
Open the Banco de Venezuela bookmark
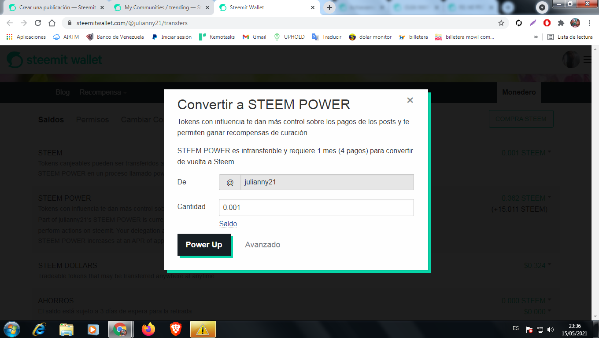pyautogui.click(x=115, y=37)
